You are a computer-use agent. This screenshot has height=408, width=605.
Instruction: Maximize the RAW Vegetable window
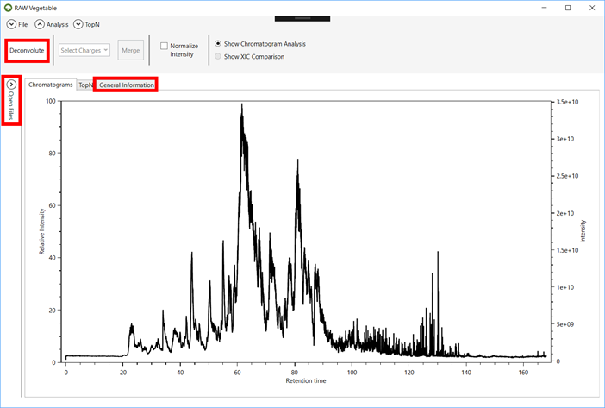568,8
